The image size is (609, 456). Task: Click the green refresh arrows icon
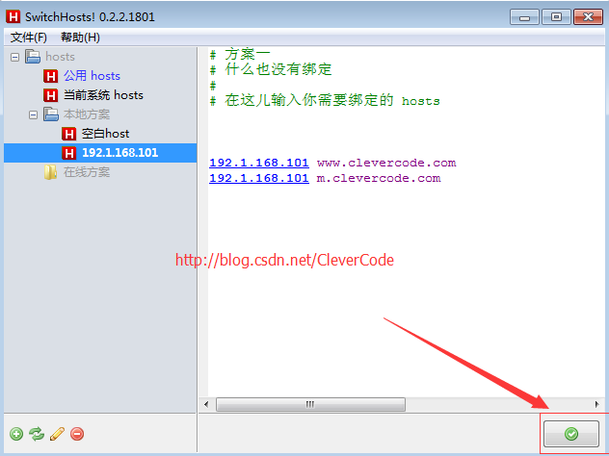tap(37, 434)
